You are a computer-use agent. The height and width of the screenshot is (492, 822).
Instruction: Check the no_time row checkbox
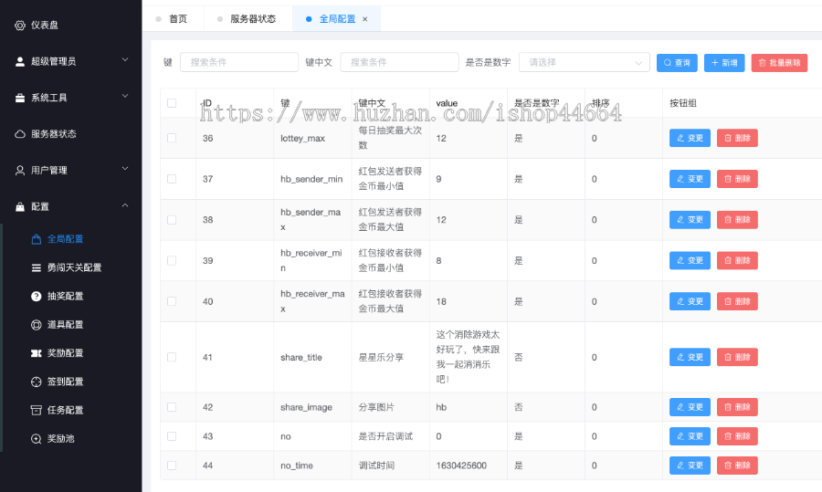coord(172,466)
